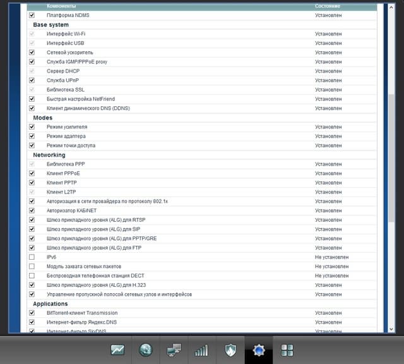Screen dimensions: 404x364
Task: Toggle Режим точки доступа checkbox
Action: 32,145
